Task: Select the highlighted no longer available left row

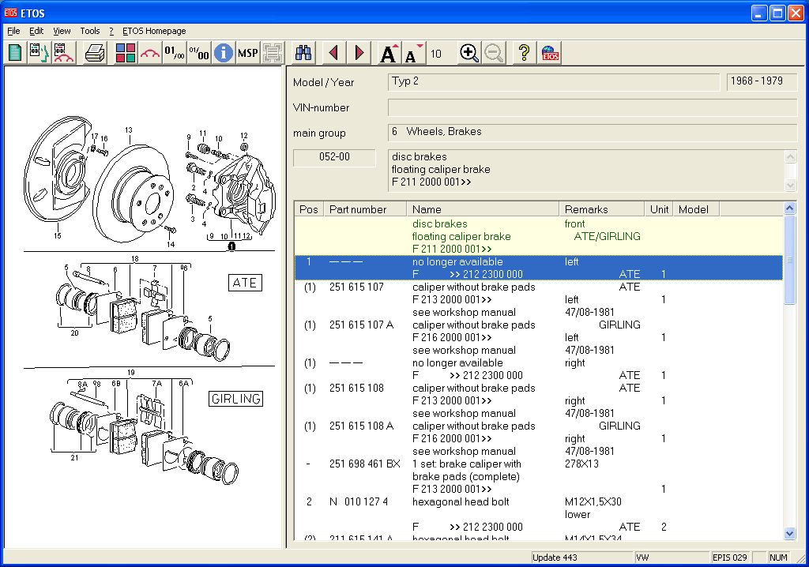Action: coord(539,268)
